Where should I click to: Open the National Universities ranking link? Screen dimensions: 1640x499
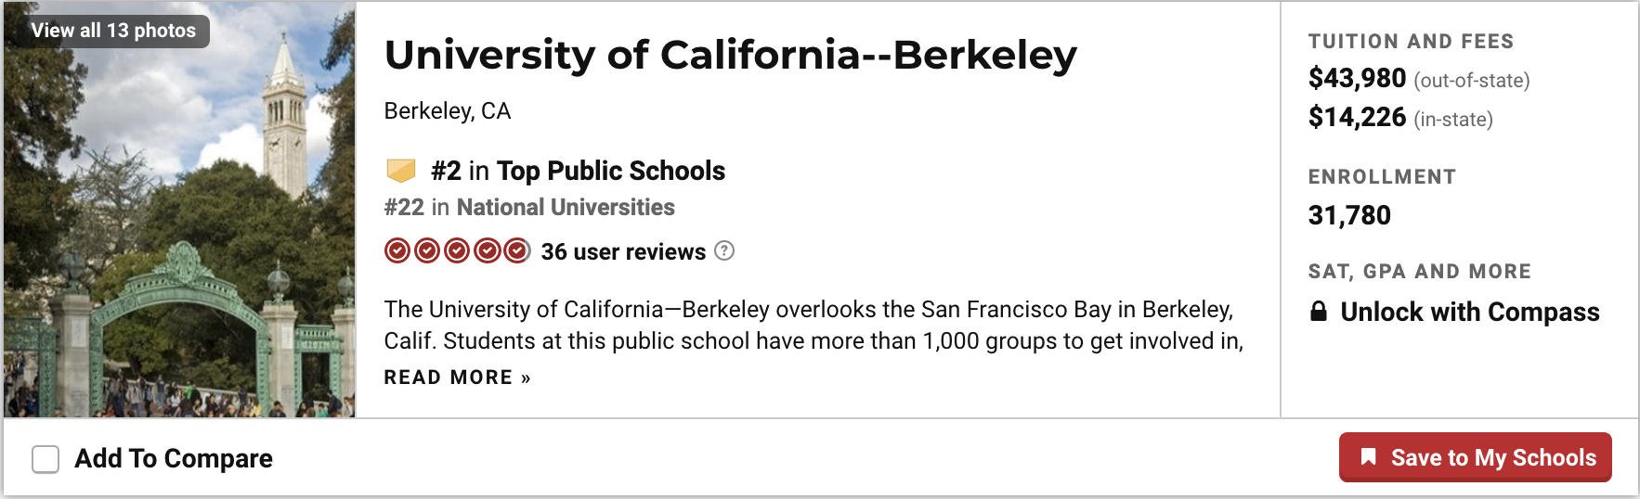click(x=565, y=207)
